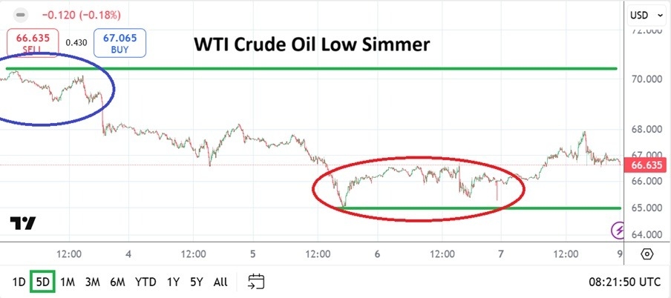Screen dimensions: 671x298
Task: Click the TradingView logo
Action: click(23, 224)
